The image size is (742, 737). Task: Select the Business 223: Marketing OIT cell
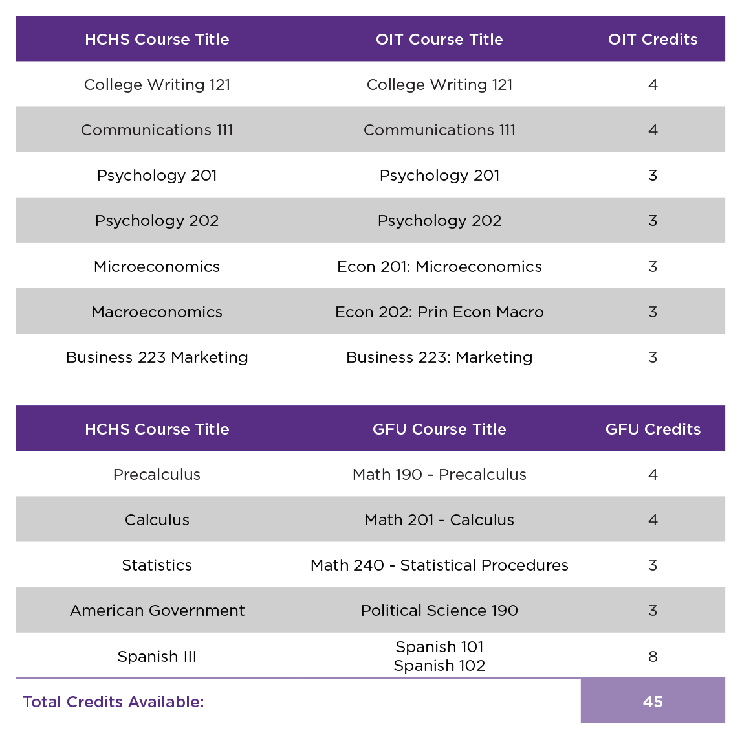coord(439,357)
